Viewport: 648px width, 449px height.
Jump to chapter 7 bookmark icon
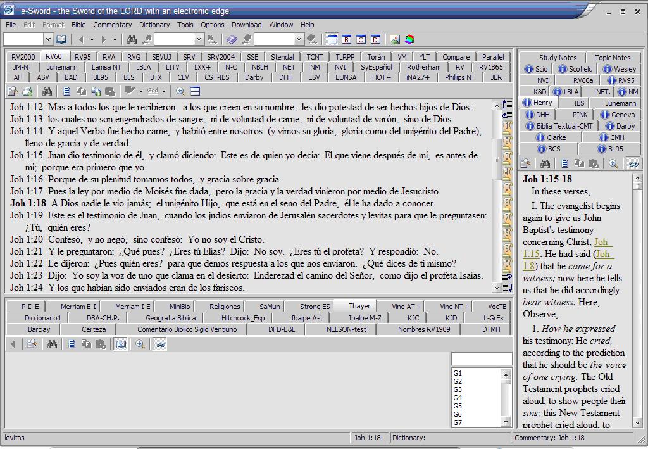pos(507,218)
